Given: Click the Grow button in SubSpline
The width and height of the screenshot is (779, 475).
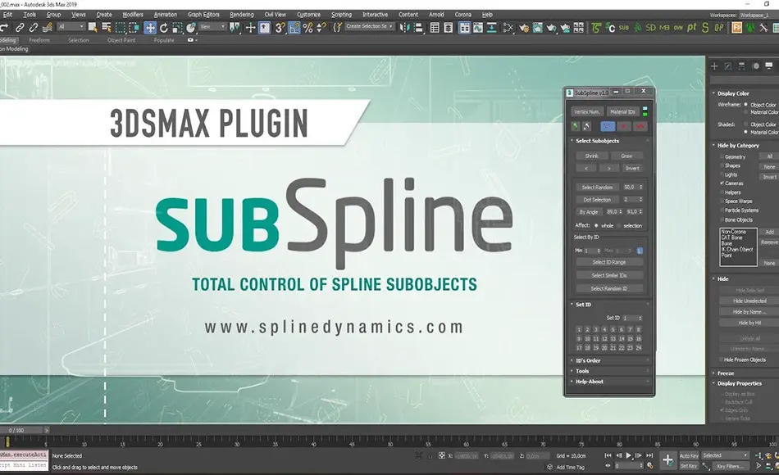Looking at the screenshot, I should [626, 155].
